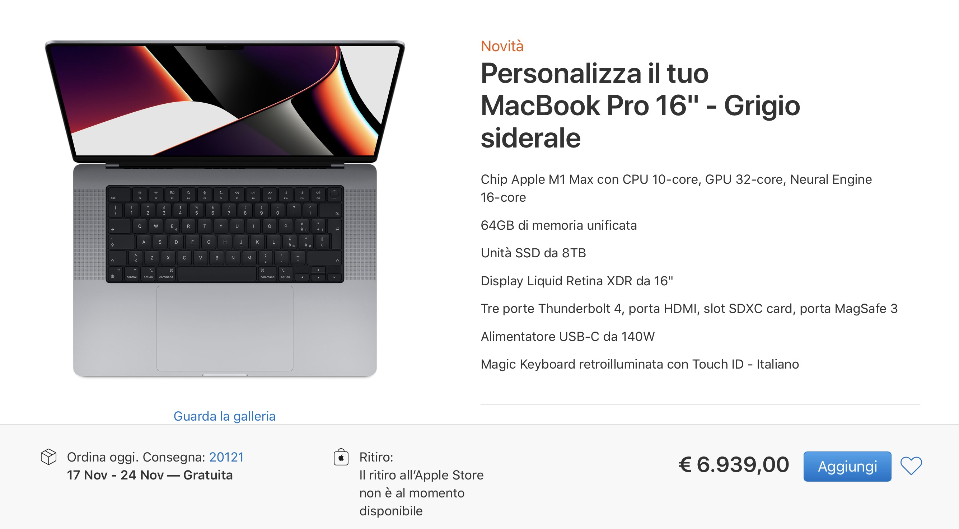Click the 17 Nov - 24 Nov delivery dates
Image resolution: width=959 pixels, height=529 pixels.
click(x=150, y=475)
